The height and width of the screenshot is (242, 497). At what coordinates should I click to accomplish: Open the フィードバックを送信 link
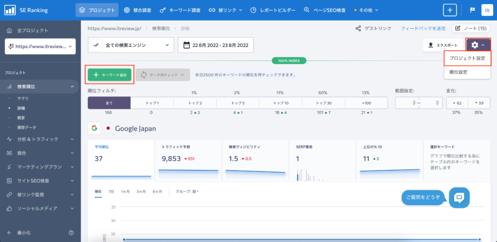tap(423, 28)
